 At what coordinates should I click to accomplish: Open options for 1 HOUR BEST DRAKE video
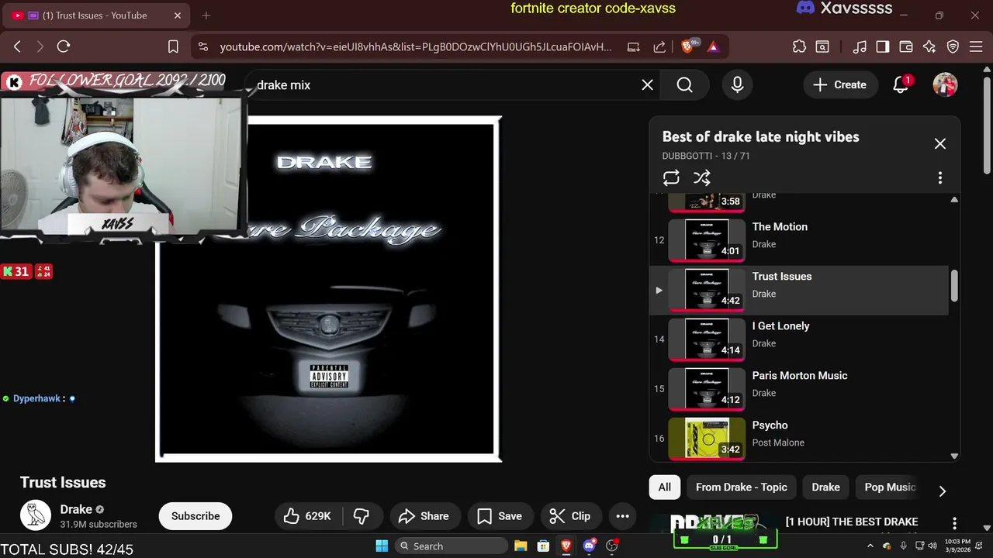coord(954,524)
